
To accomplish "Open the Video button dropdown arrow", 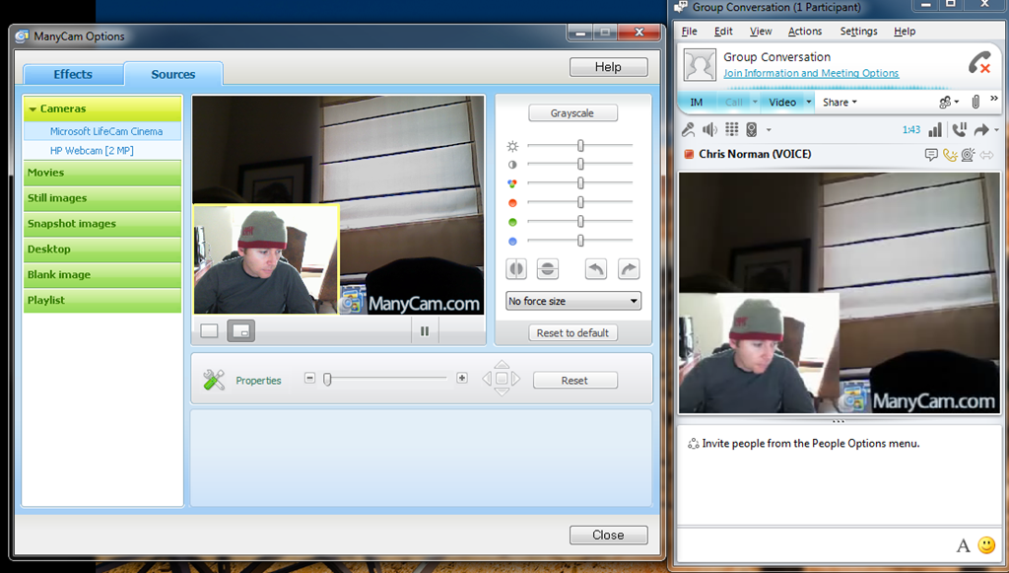I will (x=809, y=102).
